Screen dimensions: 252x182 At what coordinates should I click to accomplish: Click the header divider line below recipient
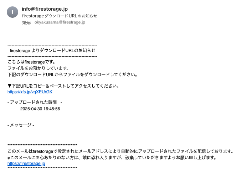[129, 31]
